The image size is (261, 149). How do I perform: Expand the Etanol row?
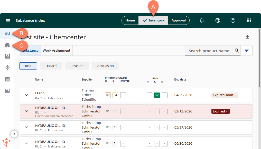(x=26, y=95)
